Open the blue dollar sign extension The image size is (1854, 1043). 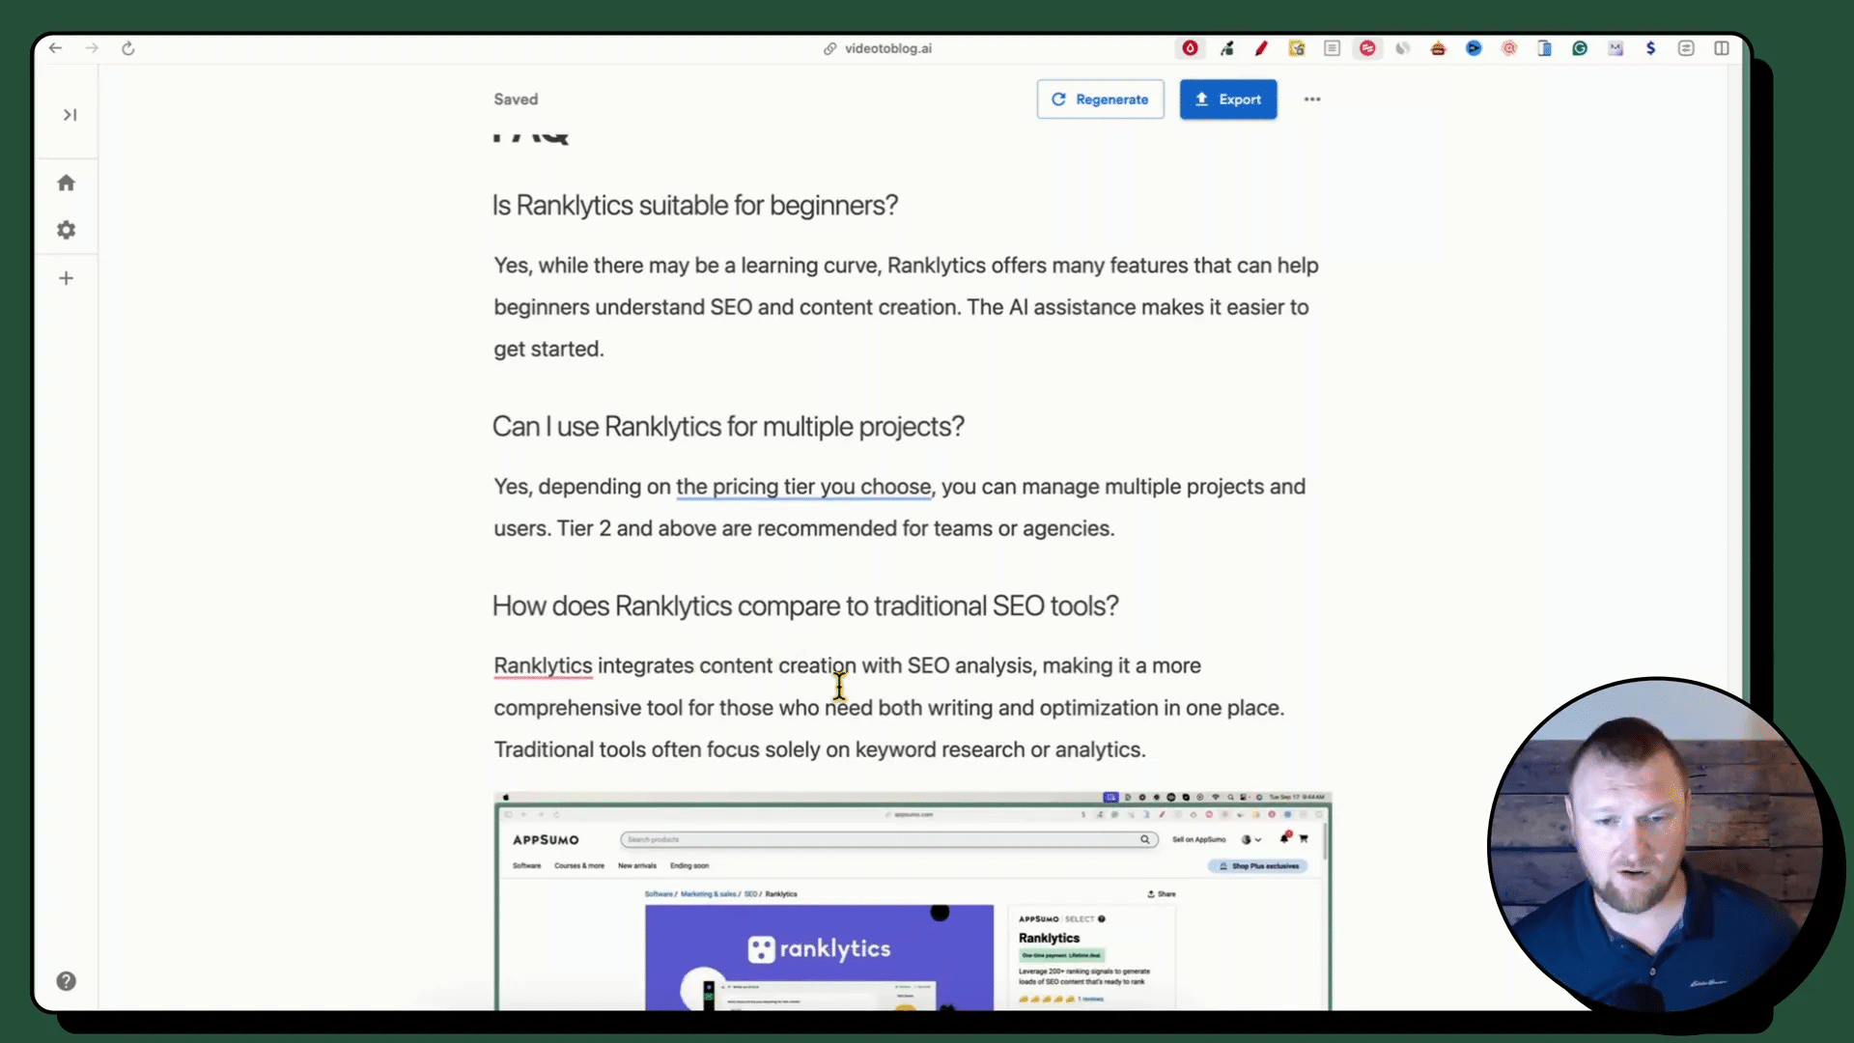click(1651, 48)
